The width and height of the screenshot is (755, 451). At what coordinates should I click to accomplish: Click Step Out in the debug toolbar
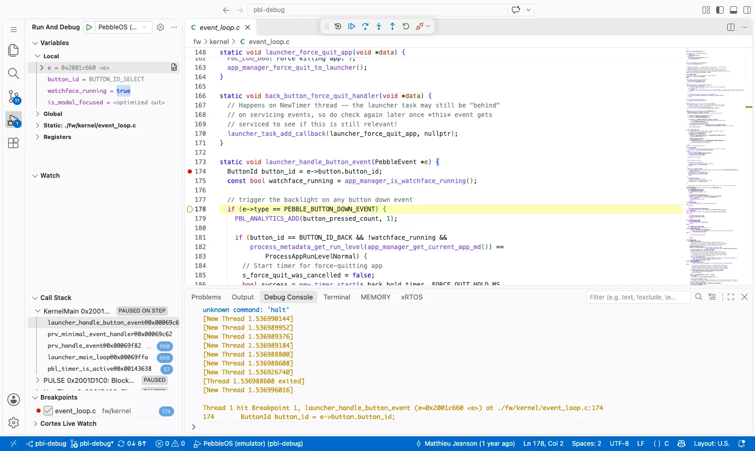(x=393, y=26)
